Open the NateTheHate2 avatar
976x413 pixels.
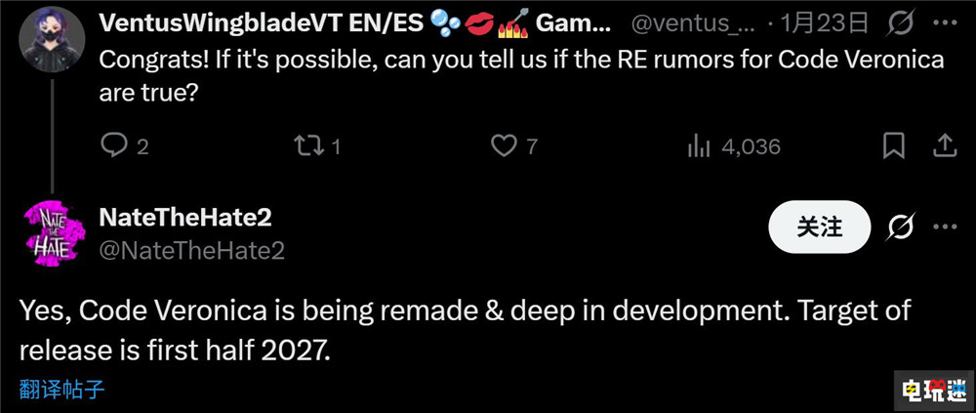(x=48, y=230)
